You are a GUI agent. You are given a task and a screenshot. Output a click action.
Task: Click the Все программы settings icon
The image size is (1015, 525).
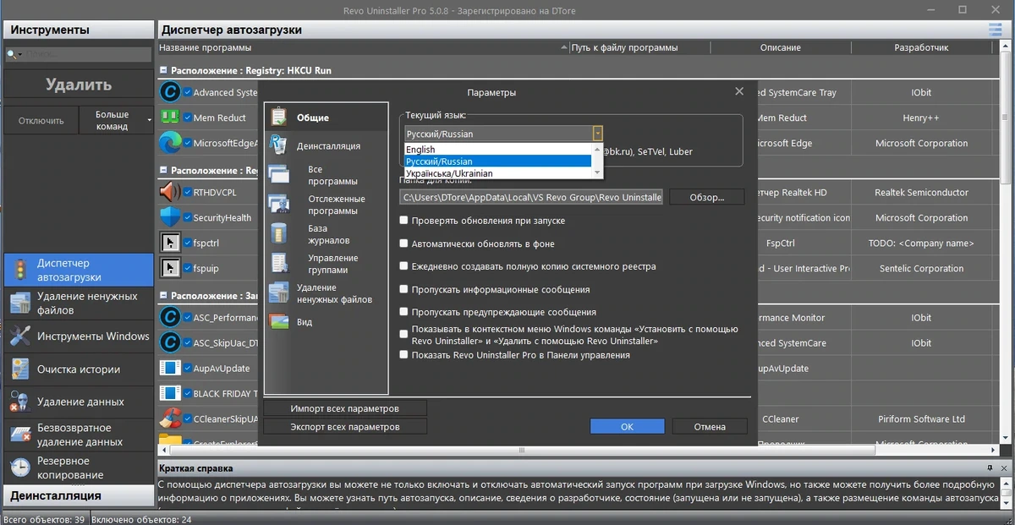(278, 175)
